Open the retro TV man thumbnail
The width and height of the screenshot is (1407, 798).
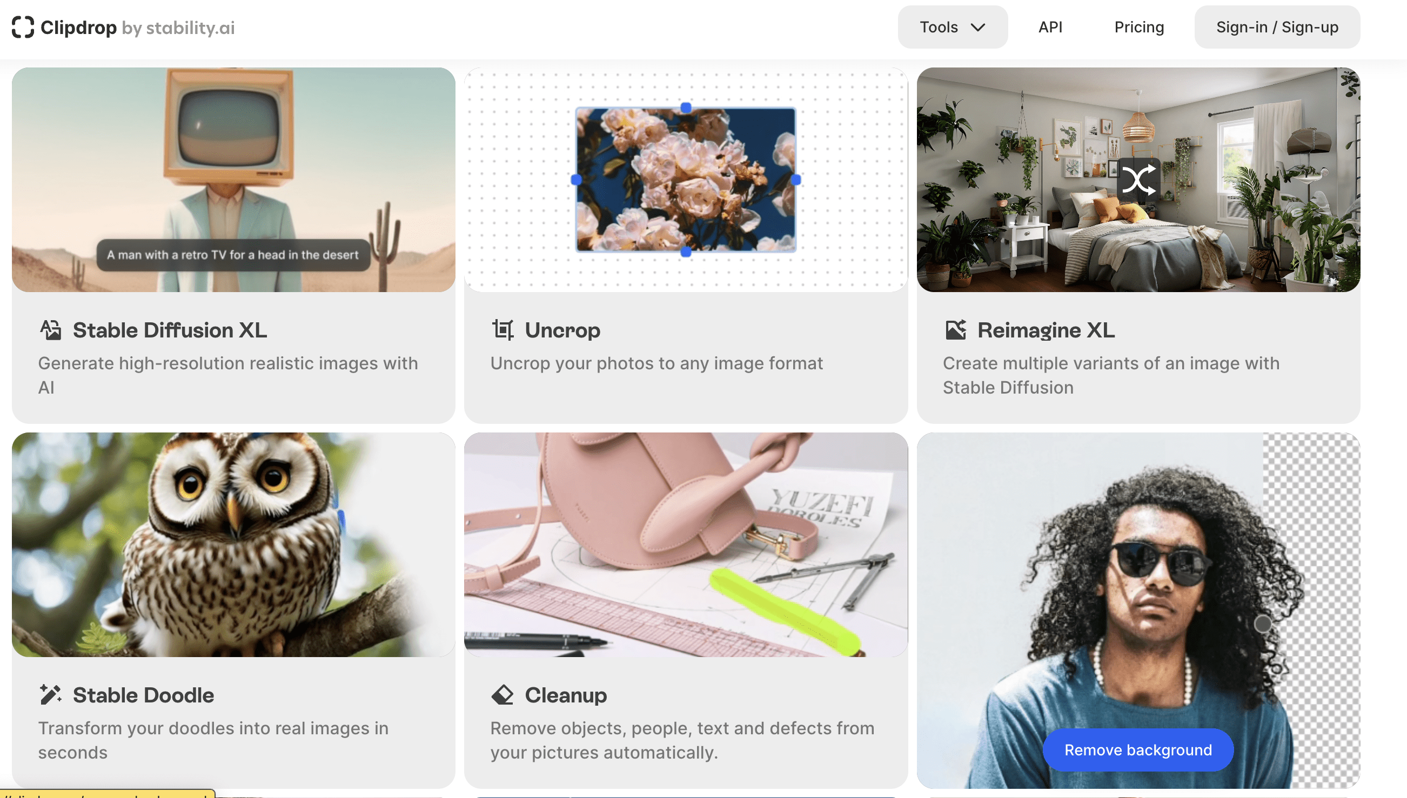point(233,180)
